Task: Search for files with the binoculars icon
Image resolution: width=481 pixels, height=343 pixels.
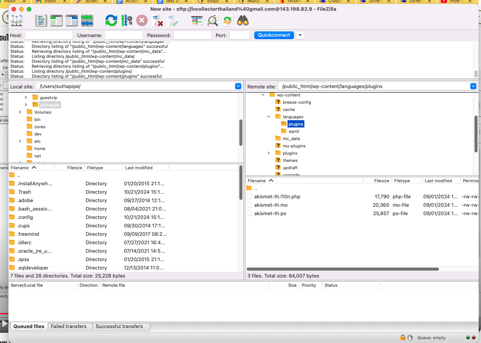Action: [243, 20]
